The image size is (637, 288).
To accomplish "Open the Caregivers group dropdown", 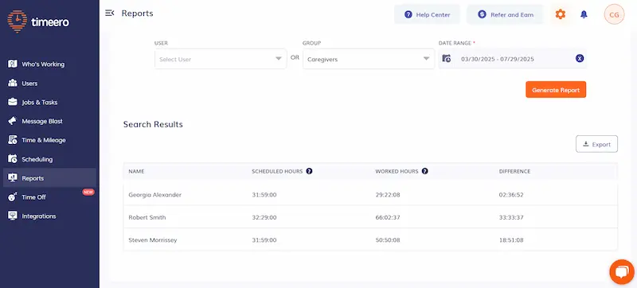I will (x=369, y=59).
